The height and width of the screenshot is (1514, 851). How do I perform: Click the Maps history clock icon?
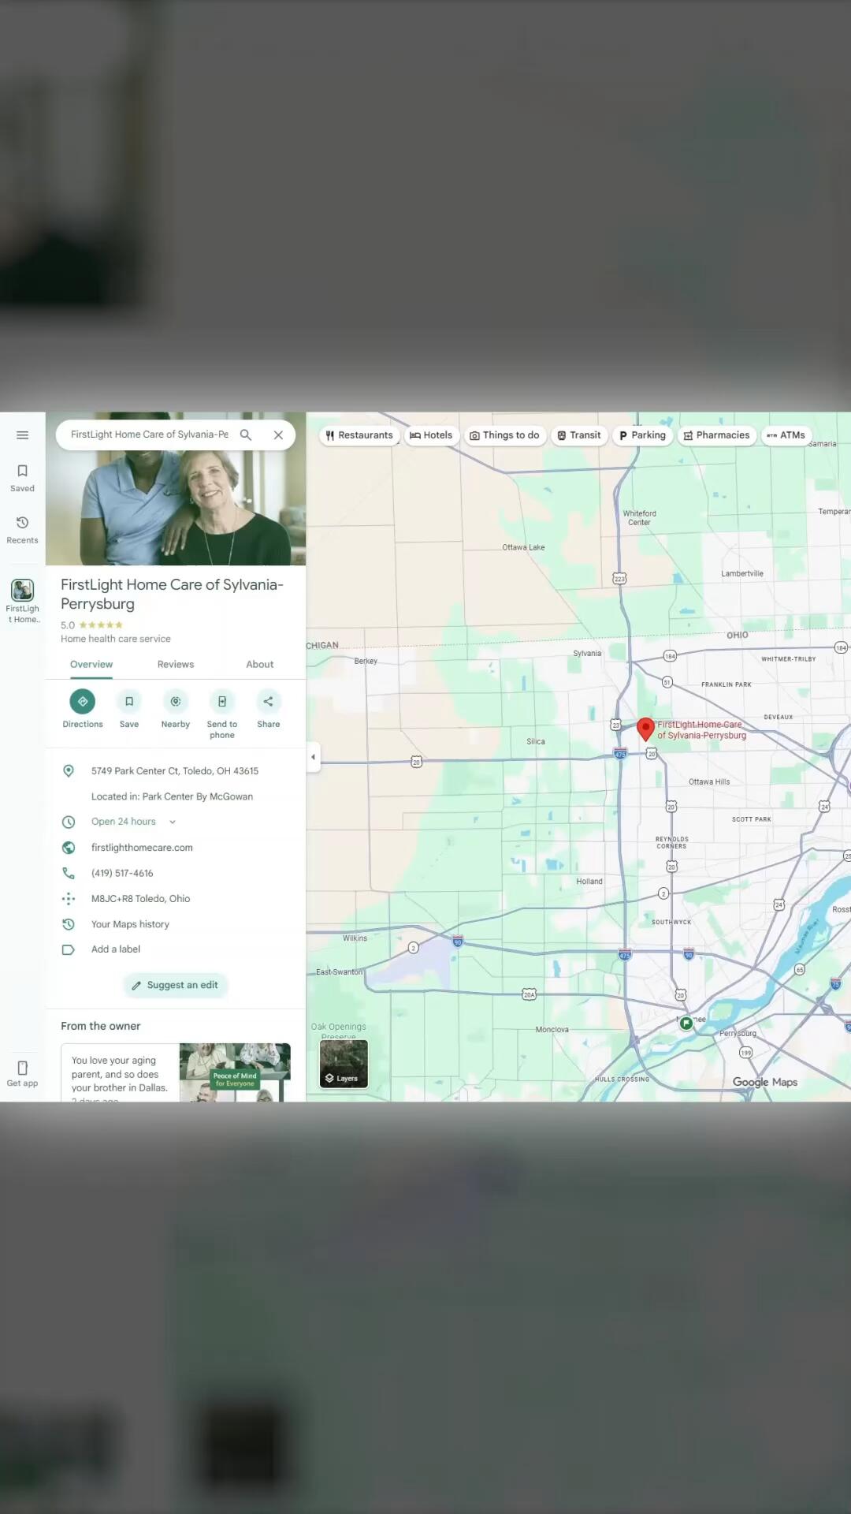point(69,924)
